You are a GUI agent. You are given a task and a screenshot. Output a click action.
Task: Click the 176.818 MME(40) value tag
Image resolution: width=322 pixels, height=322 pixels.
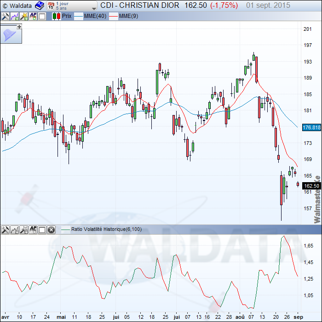click(311, 127)
